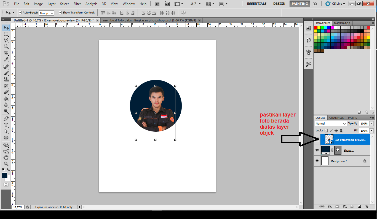Toggle lock all in Layers panel
377x219 pixels.
pos(341,131)
